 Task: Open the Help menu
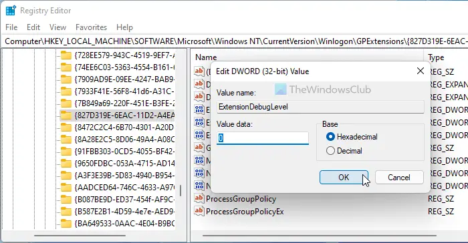[124, 27]
